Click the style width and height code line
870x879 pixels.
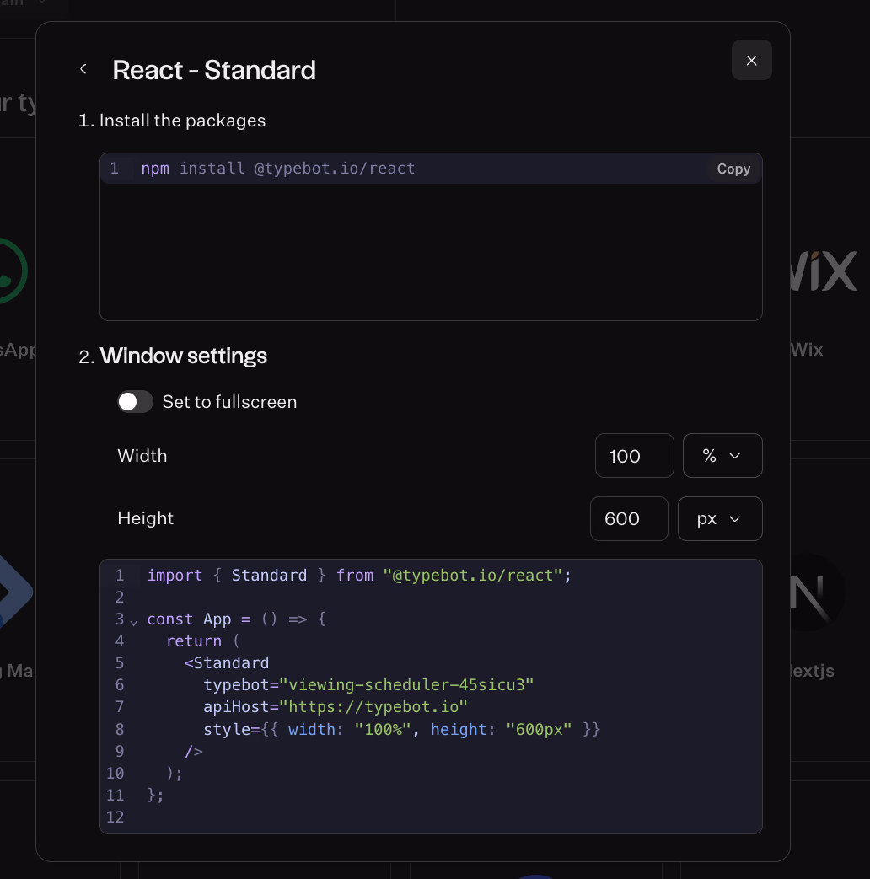(x=401, y=729)
